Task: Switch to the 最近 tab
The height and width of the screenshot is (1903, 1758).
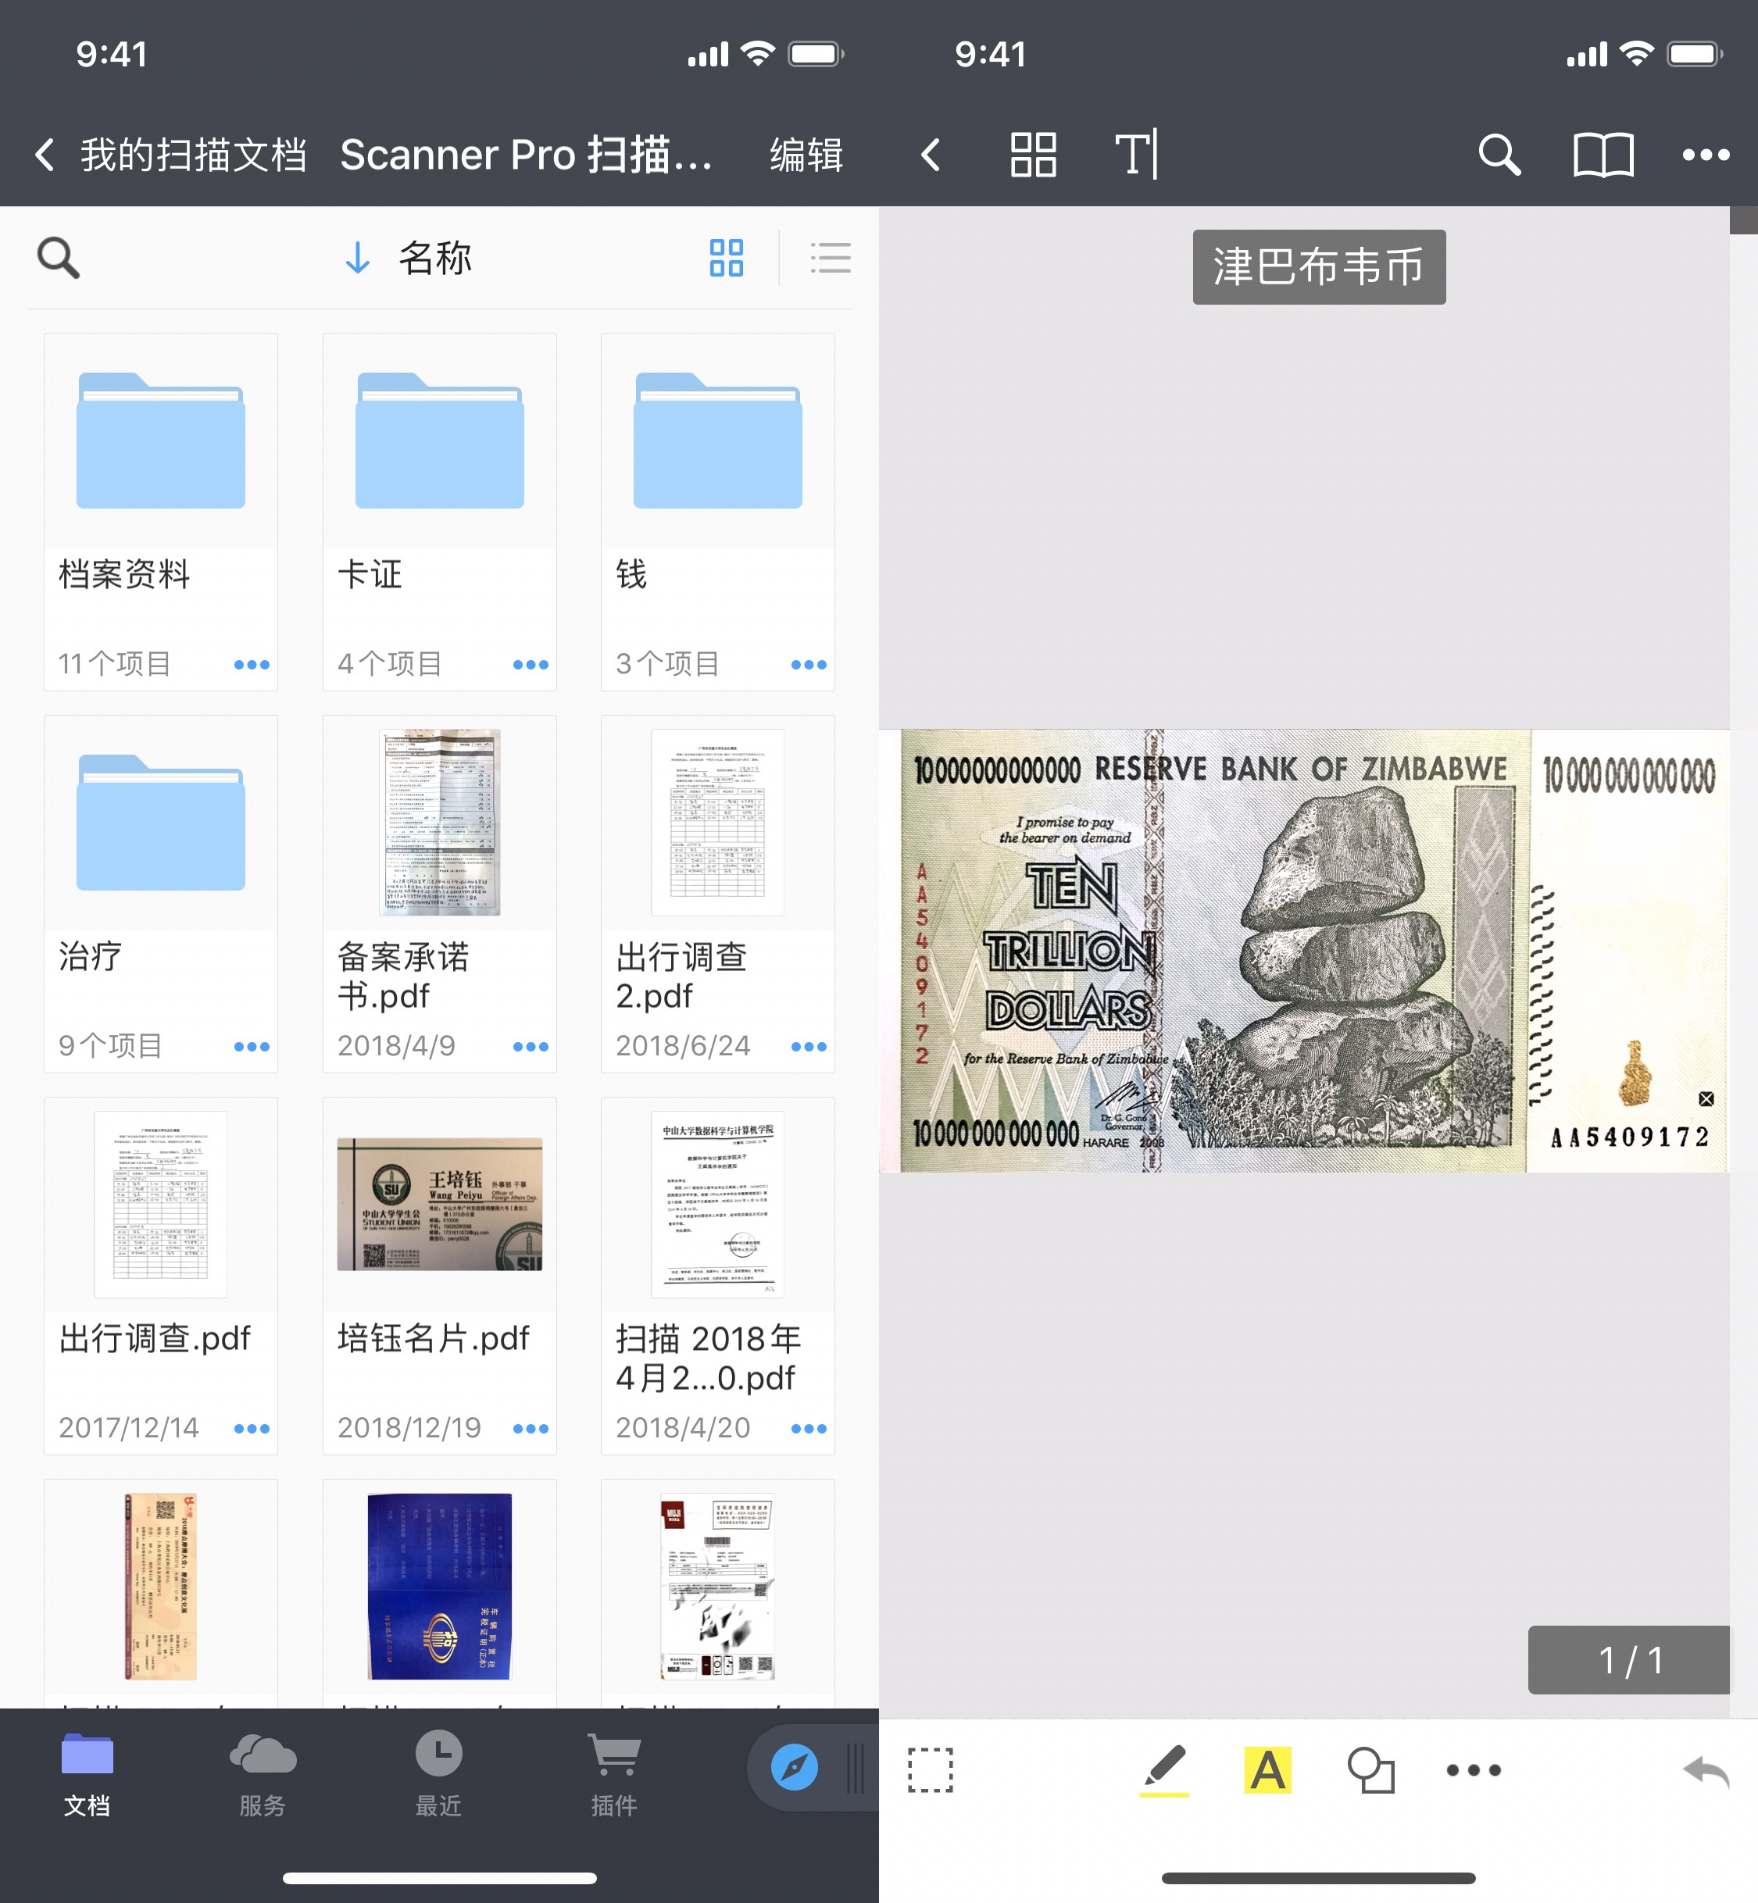Action: (438, 1773)
